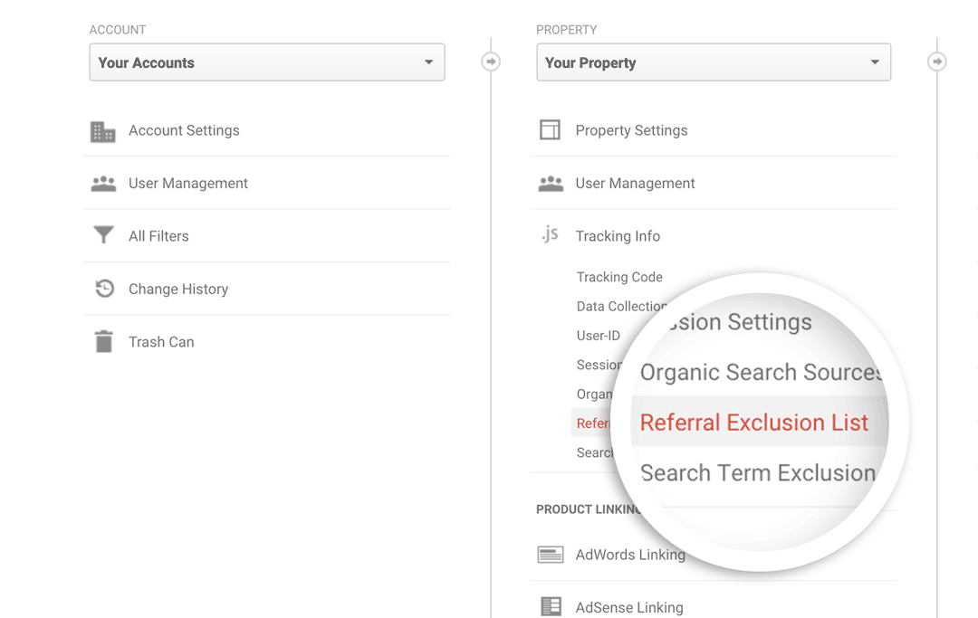The width and height of the screenshot is (978, 618).
Task: Collapse the Tracking Info section
Action: [x=618, y=236]
